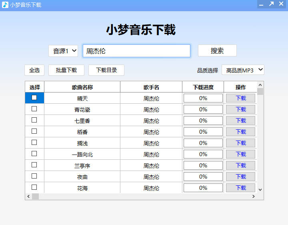
Task: Click the 批量下载 batch download button
Action: coord(66,70)
